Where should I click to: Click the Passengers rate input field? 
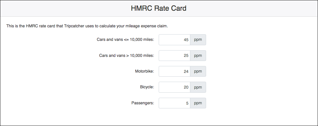(x=174, y=103)
